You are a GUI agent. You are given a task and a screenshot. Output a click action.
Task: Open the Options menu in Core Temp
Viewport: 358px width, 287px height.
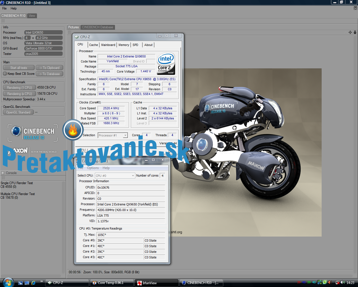point(93,168)
